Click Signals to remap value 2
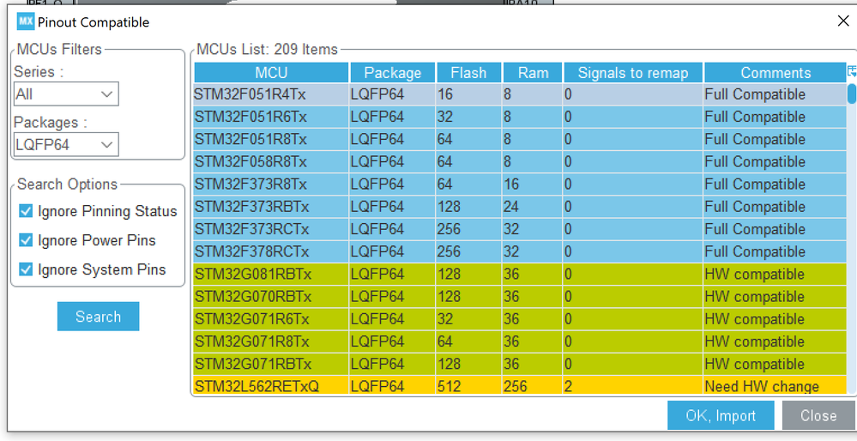The width and height of the screenshot is (857, 441). pyautogui.click(x=633, y=386)
